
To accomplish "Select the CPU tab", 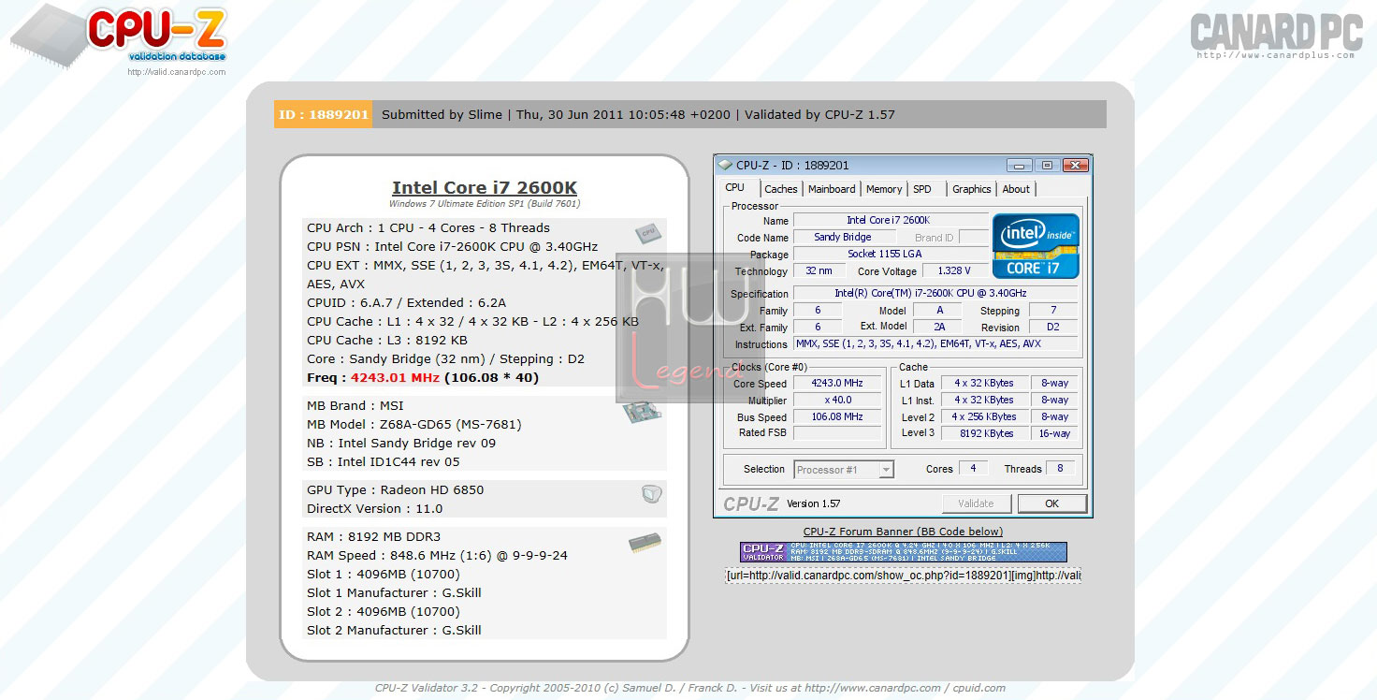I will pyautogui.click(x=735, y=187).
